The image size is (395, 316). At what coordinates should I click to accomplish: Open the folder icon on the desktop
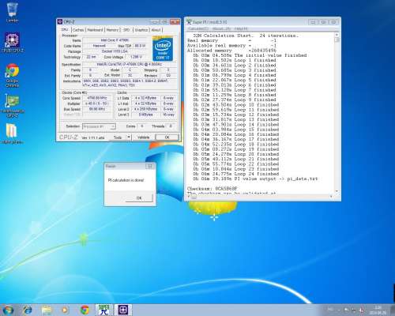(12, 133)
